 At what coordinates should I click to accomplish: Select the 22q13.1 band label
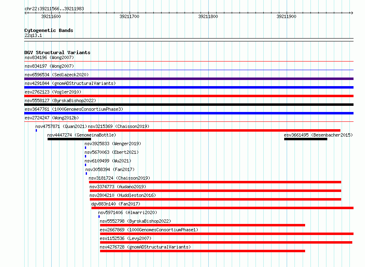pyautogui.click(x=33, y=35)
